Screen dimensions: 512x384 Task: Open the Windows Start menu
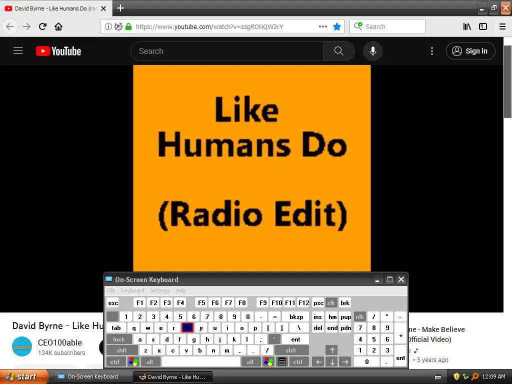pos(23,376)
